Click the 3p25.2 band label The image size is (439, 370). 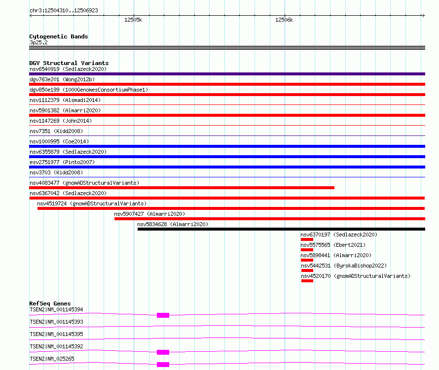coord(38,42)
